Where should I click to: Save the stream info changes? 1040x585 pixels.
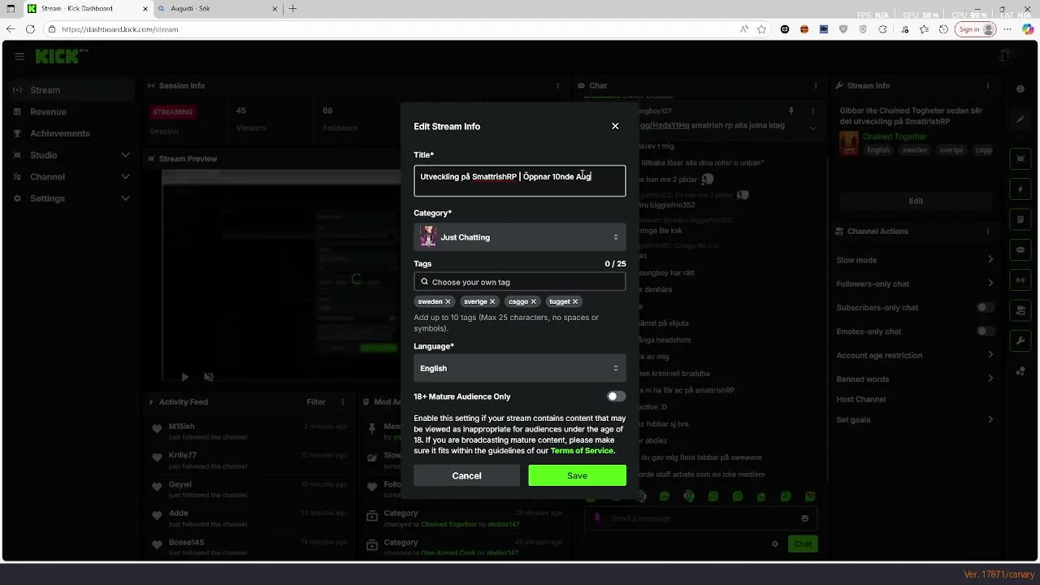[x=577, y=475]
